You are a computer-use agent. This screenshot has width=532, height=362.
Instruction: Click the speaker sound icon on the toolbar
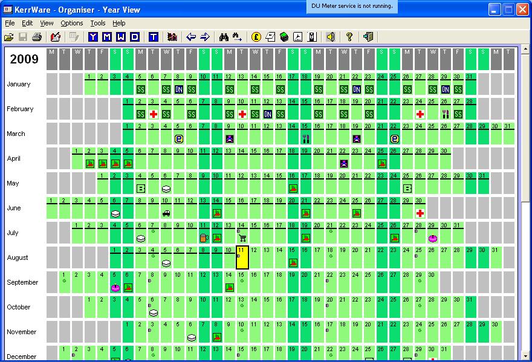pos(331,36)
